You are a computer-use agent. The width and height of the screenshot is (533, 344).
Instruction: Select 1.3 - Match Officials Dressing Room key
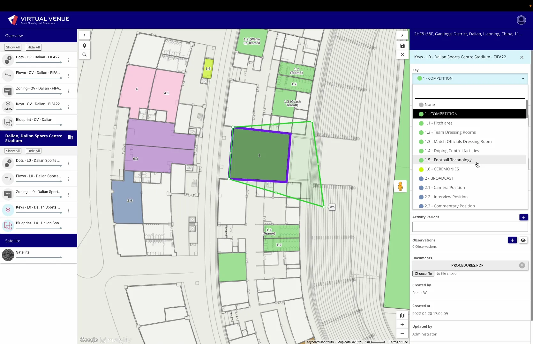[469, 141]
